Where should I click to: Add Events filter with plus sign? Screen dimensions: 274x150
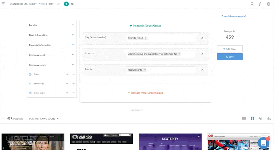coord(67,74)
